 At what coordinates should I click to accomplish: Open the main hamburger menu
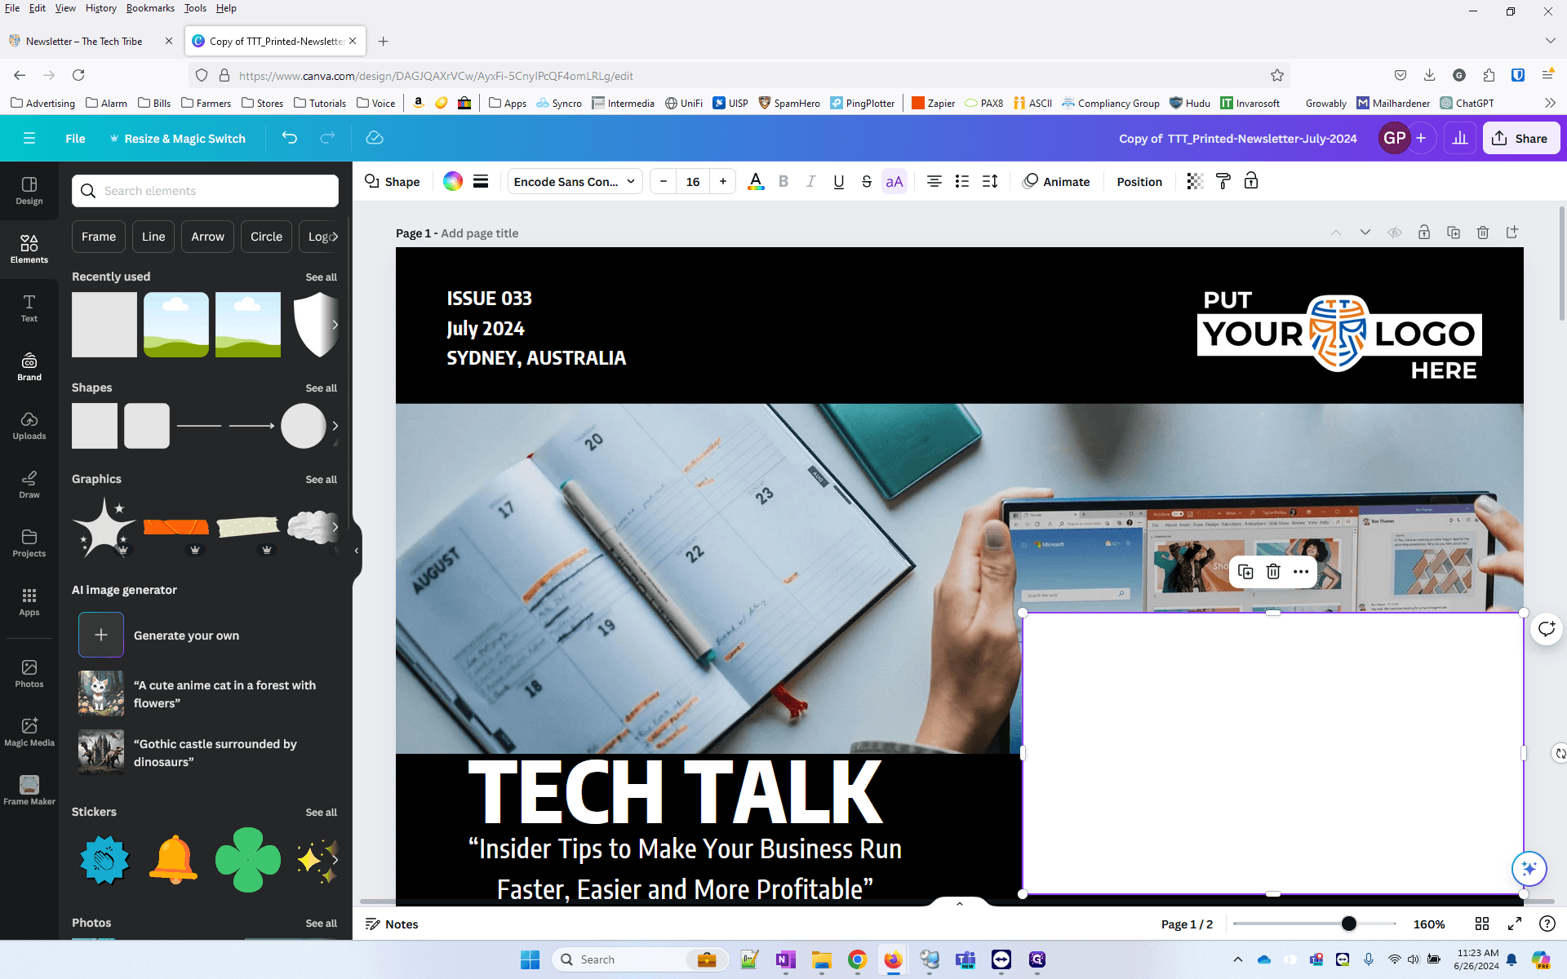pyautogui.click(x=29, y=138)
